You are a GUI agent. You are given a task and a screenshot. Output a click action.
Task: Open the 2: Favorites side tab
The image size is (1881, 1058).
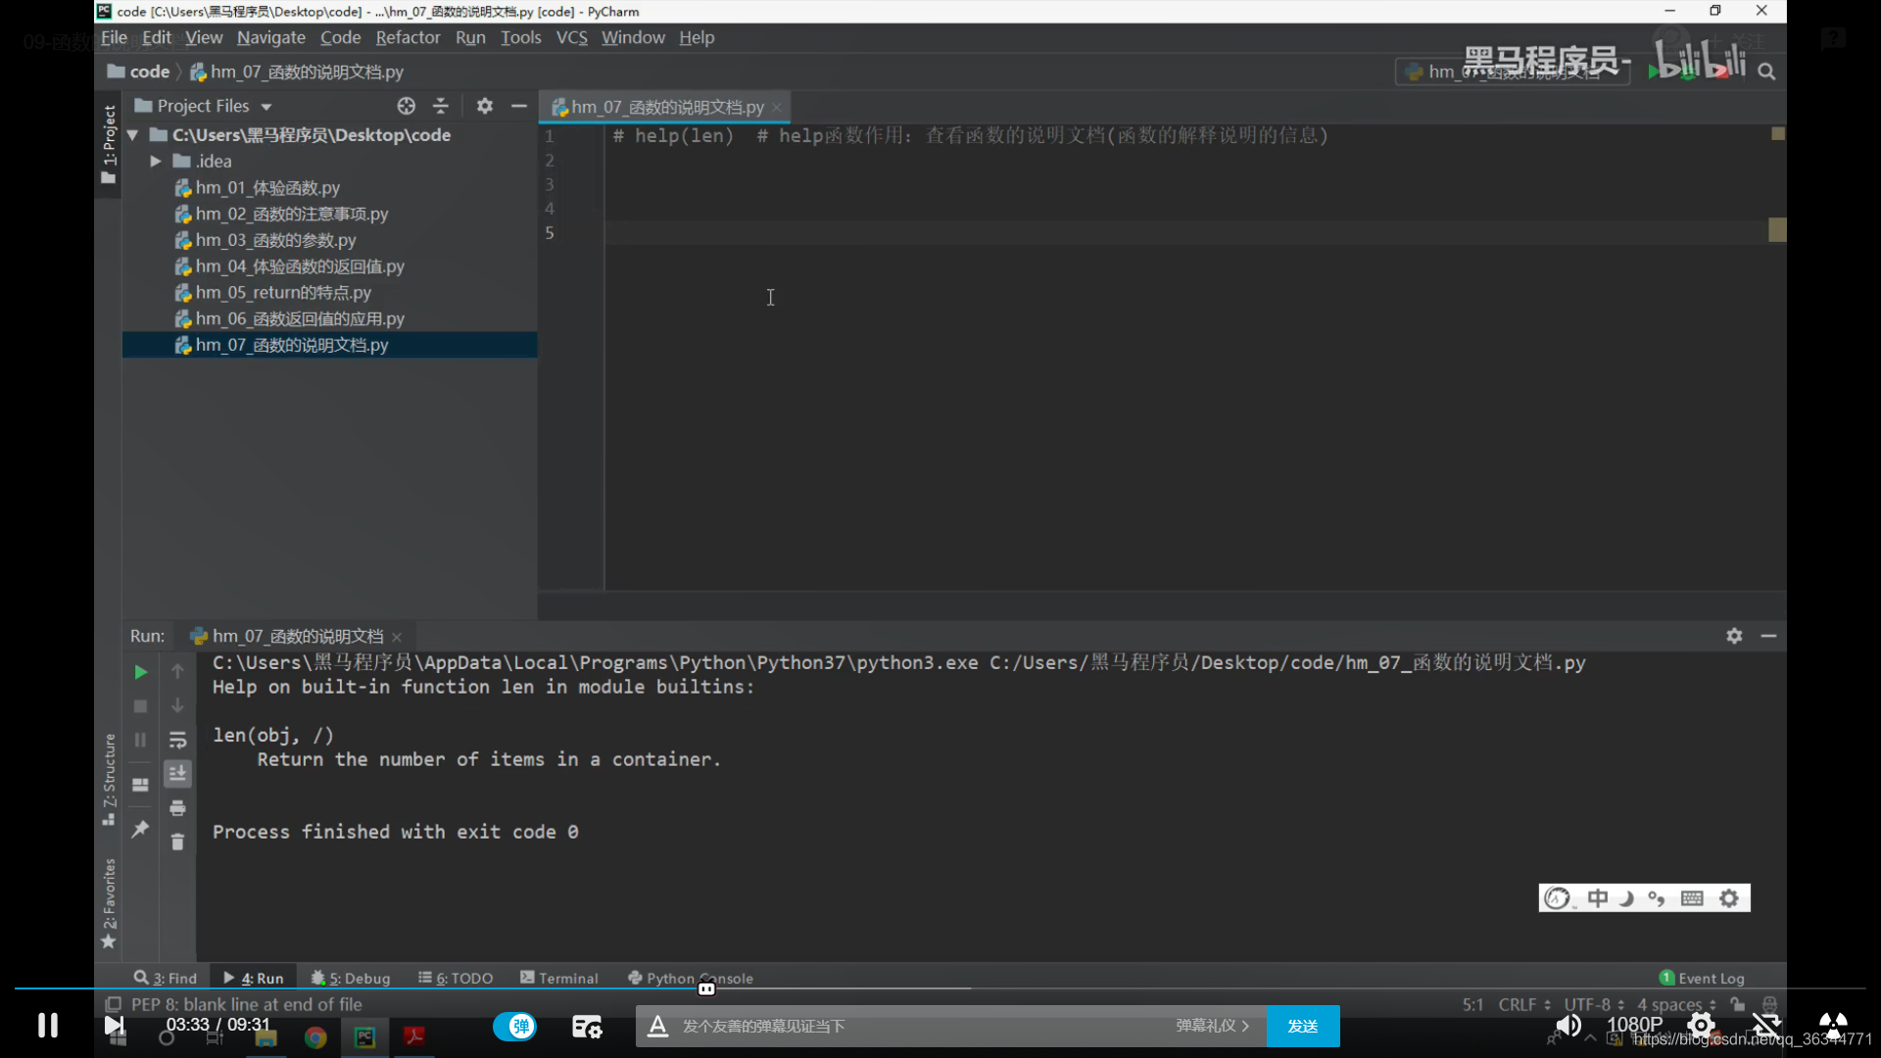point(108,903)
